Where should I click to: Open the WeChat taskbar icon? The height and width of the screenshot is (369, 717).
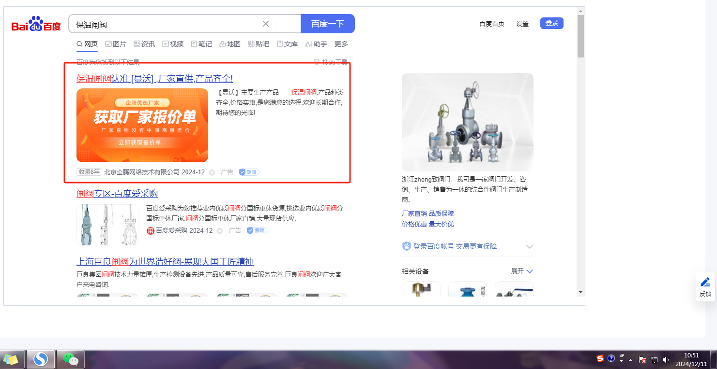point(71,359)
